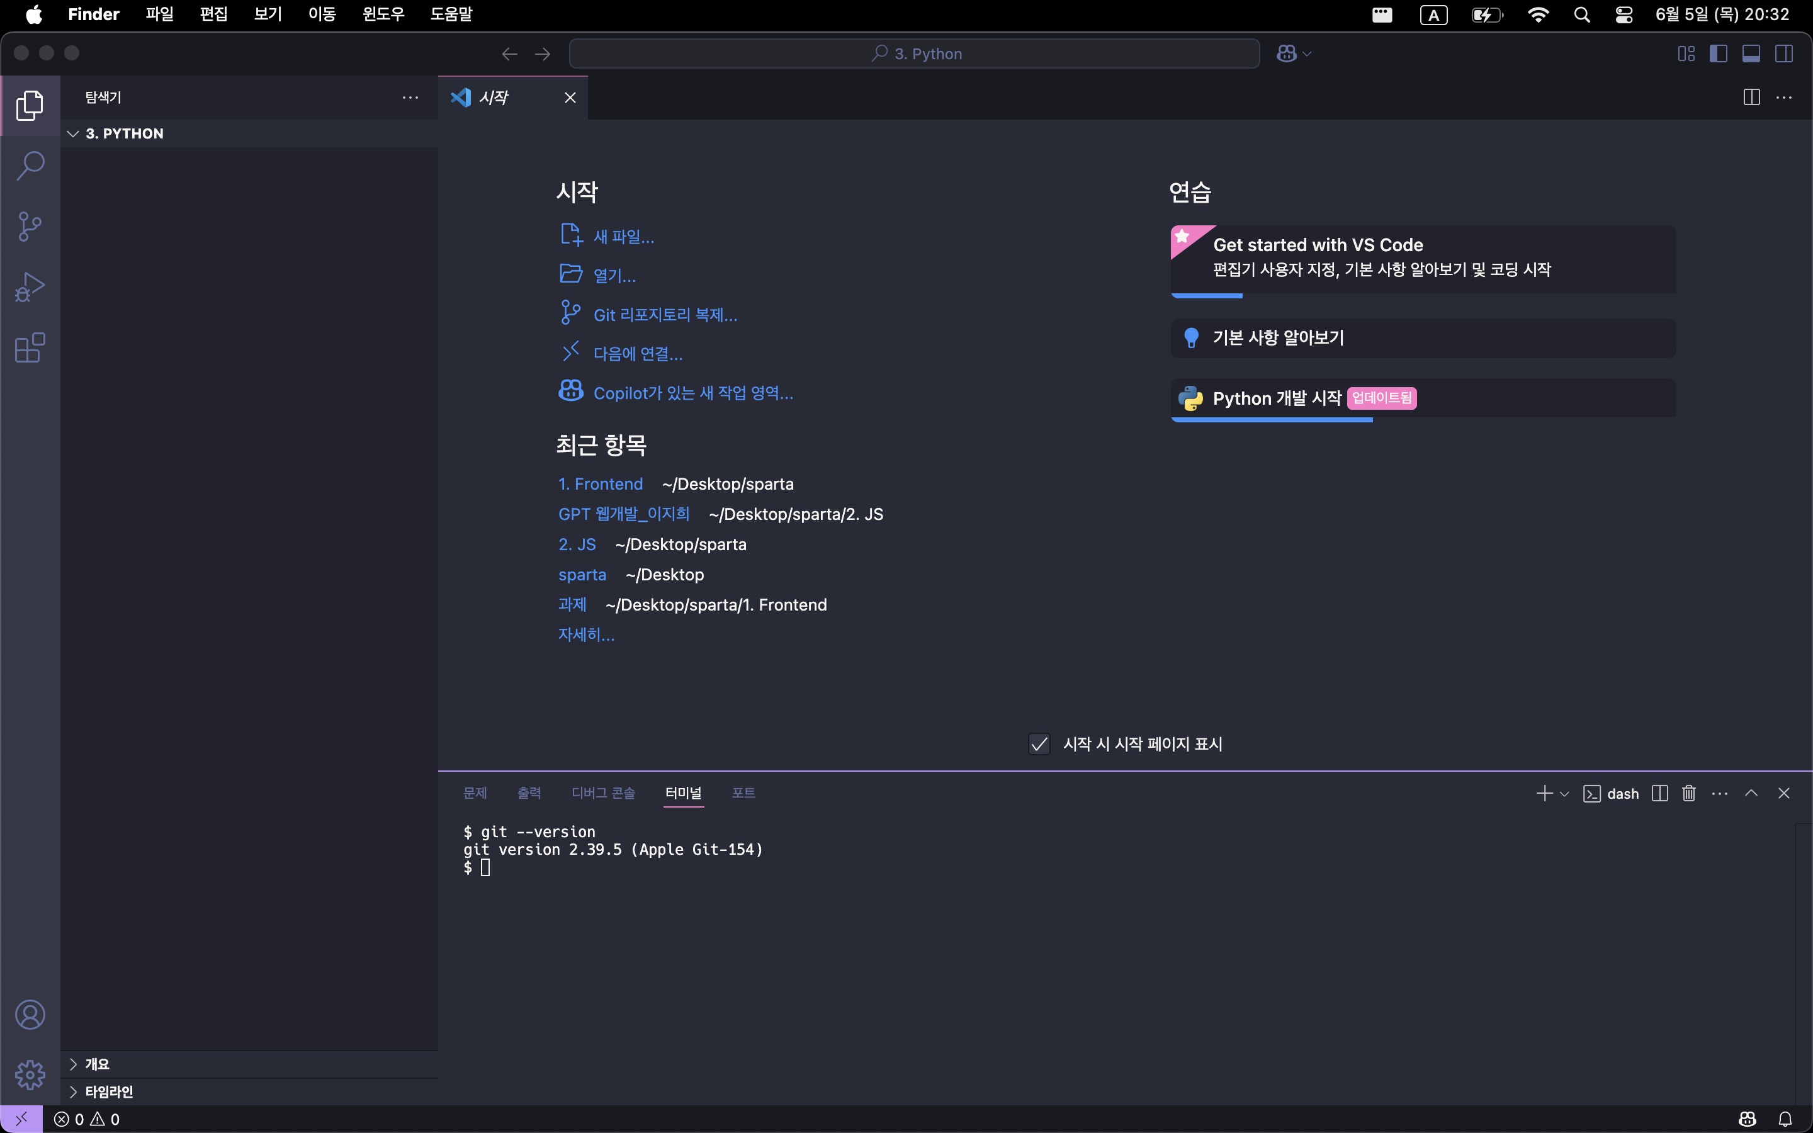The image size is (1813, 1133).
Task: Expand the 개요 outline section
Action: pos(249,1064)
